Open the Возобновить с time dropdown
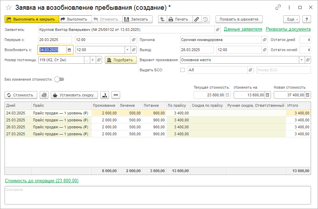The image size is (318, 209). pyautogui.click(x=127, y=50)
